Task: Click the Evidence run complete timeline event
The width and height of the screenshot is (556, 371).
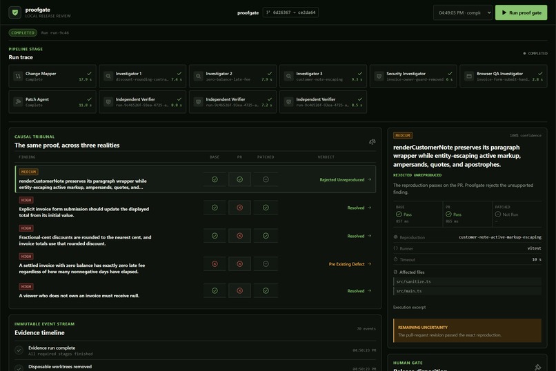Action: pos(195,350)
